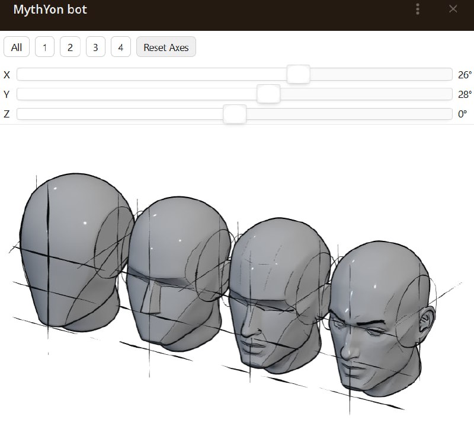Click the X axis slider handle
This screenshot has height=429, width=474.
point(298,74)
